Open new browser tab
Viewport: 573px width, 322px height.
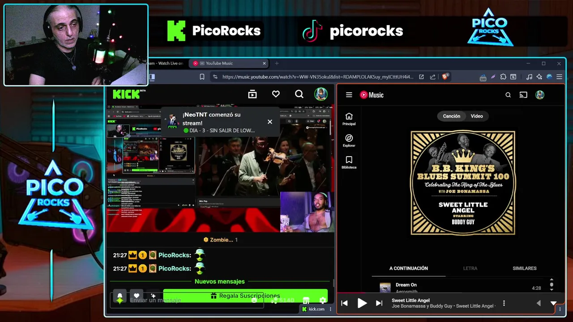[277, 64]
